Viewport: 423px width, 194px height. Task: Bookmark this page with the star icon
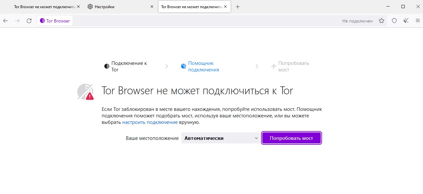(x=382, y=21)
